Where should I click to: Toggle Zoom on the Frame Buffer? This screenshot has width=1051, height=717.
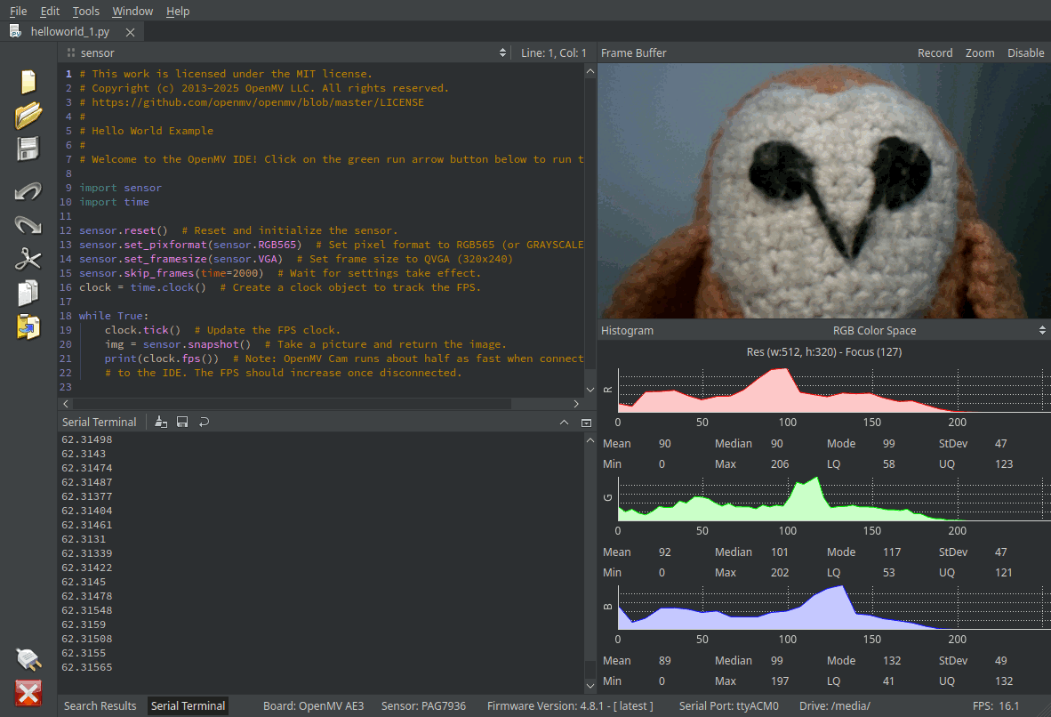[x=980, y=53]
